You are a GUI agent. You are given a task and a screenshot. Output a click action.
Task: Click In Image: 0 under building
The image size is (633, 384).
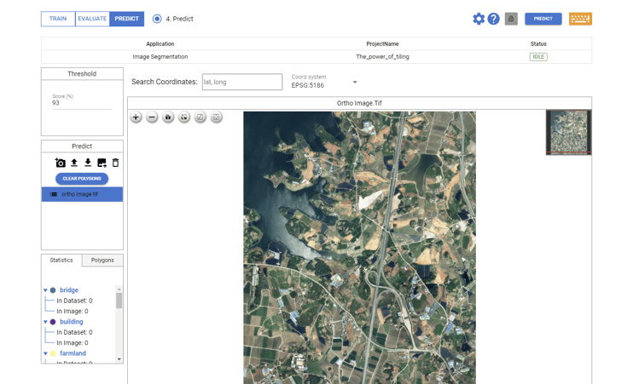coord(73,343)
